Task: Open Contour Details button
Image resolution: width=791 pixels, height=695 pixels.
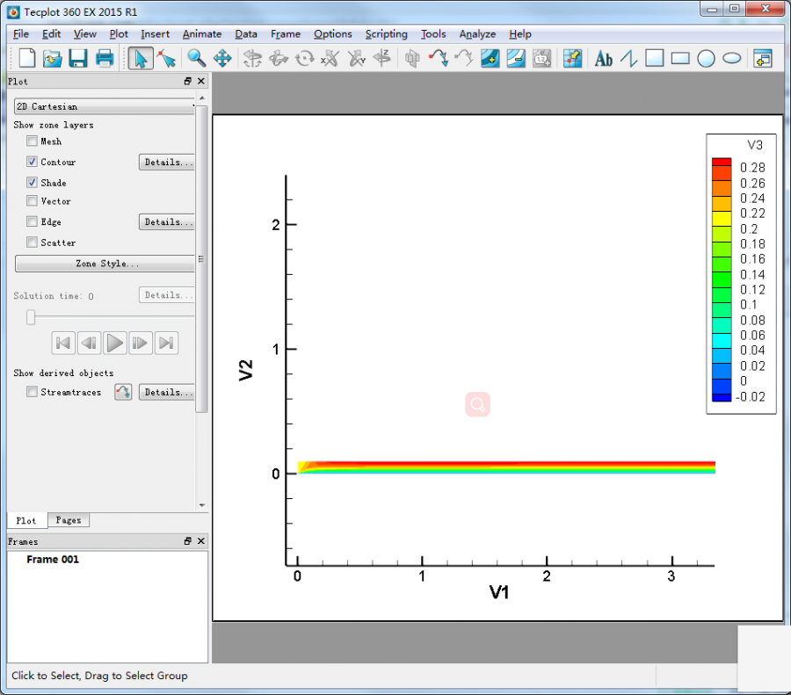Action: click(166, 163)
